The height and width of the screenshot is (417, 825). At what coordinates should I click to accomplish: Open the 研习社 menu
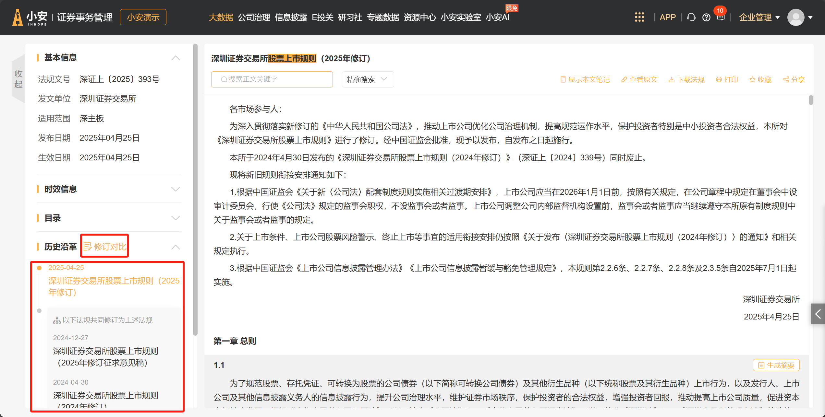pyautogui.click(x=350, y=17)
